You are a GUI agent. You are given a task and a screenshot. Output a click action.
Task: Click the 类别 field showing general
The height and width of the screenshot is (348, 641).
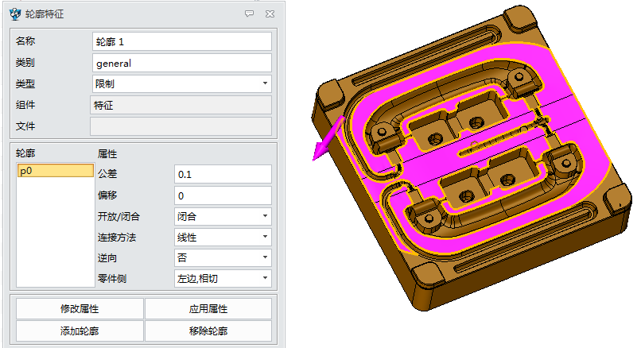[x=182, y=63]
